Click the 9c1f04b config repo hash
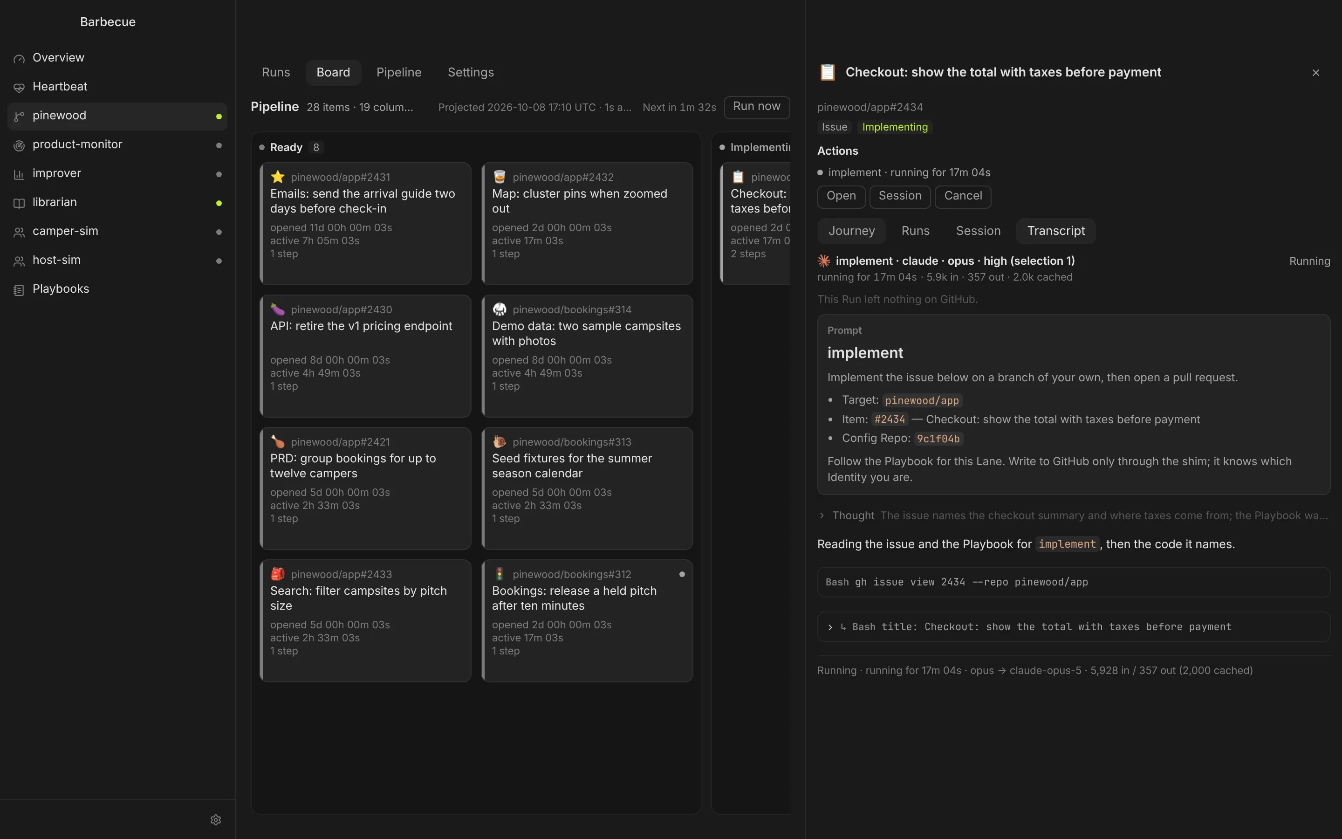 (938, 439)
